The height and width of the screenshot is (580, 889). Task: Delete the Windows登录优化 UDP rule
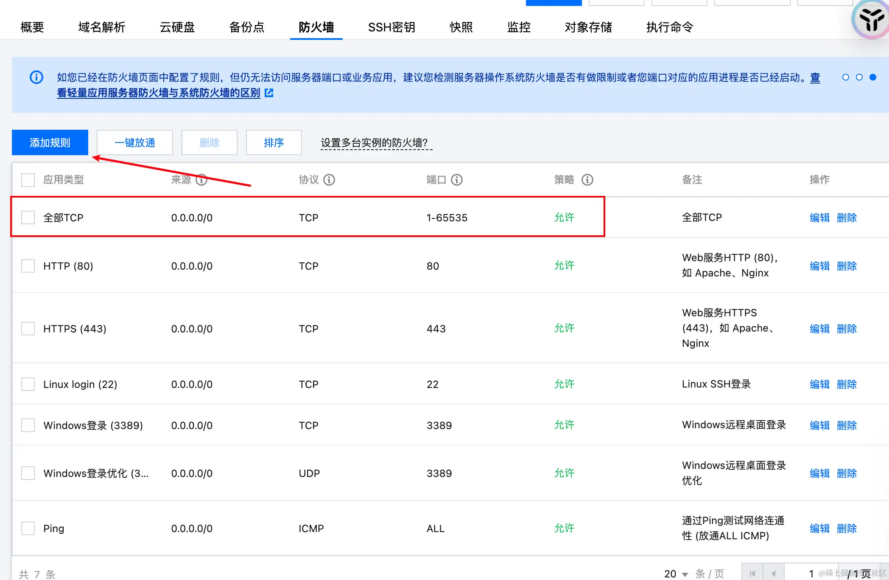pyautogui.click(x=847, y=473)
